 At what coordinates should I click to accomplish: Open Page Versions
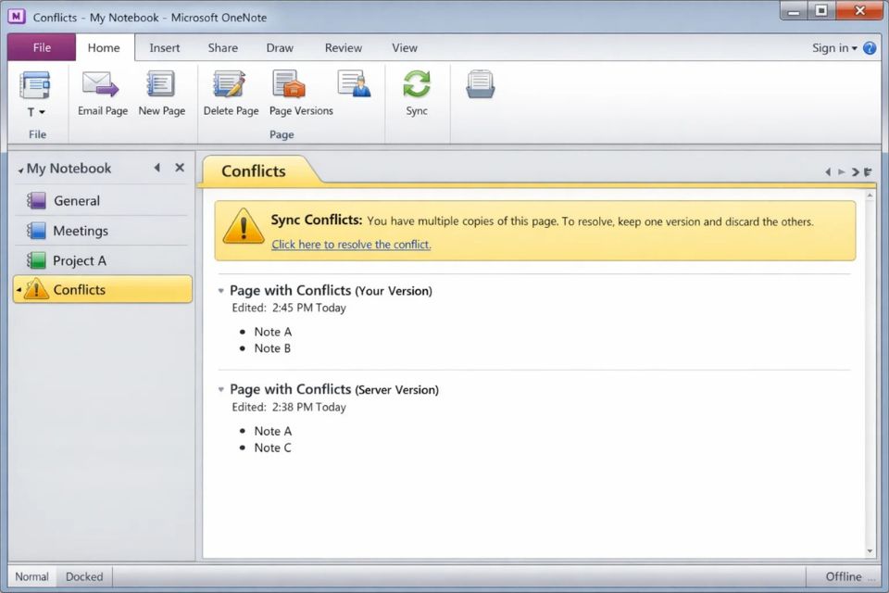[x=299, y=93]
